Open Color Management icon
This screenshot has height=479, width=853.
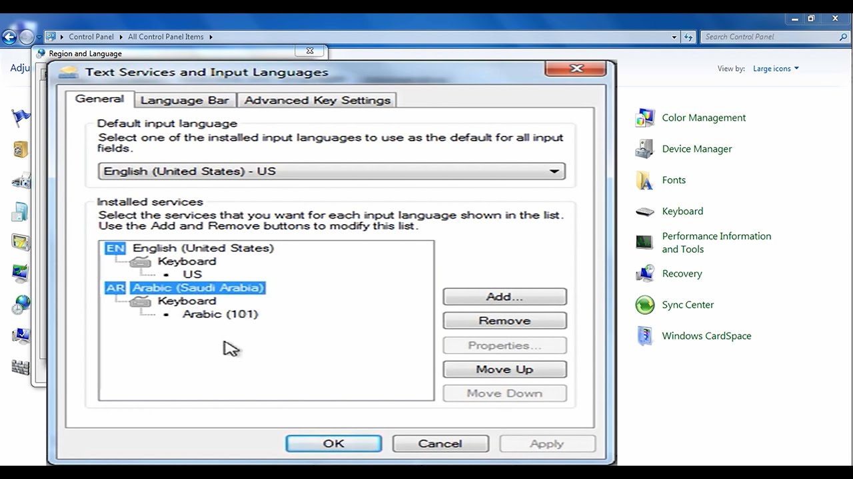coord(644,118)
